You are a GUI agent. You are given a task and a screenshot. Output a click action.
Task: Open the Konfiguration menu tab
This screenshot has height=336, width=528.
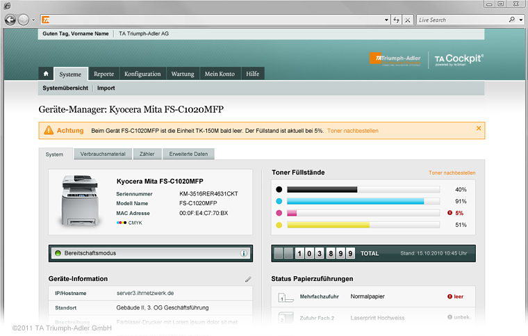click(142, 74)
